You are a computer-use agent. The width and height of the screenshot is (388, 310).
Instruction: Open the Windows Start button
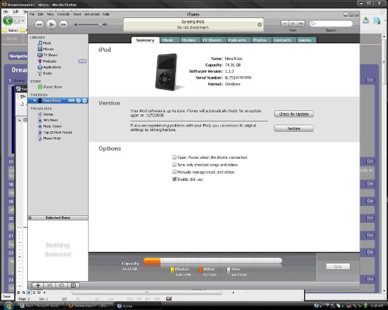pyautogui.click(x=8, y=305)
